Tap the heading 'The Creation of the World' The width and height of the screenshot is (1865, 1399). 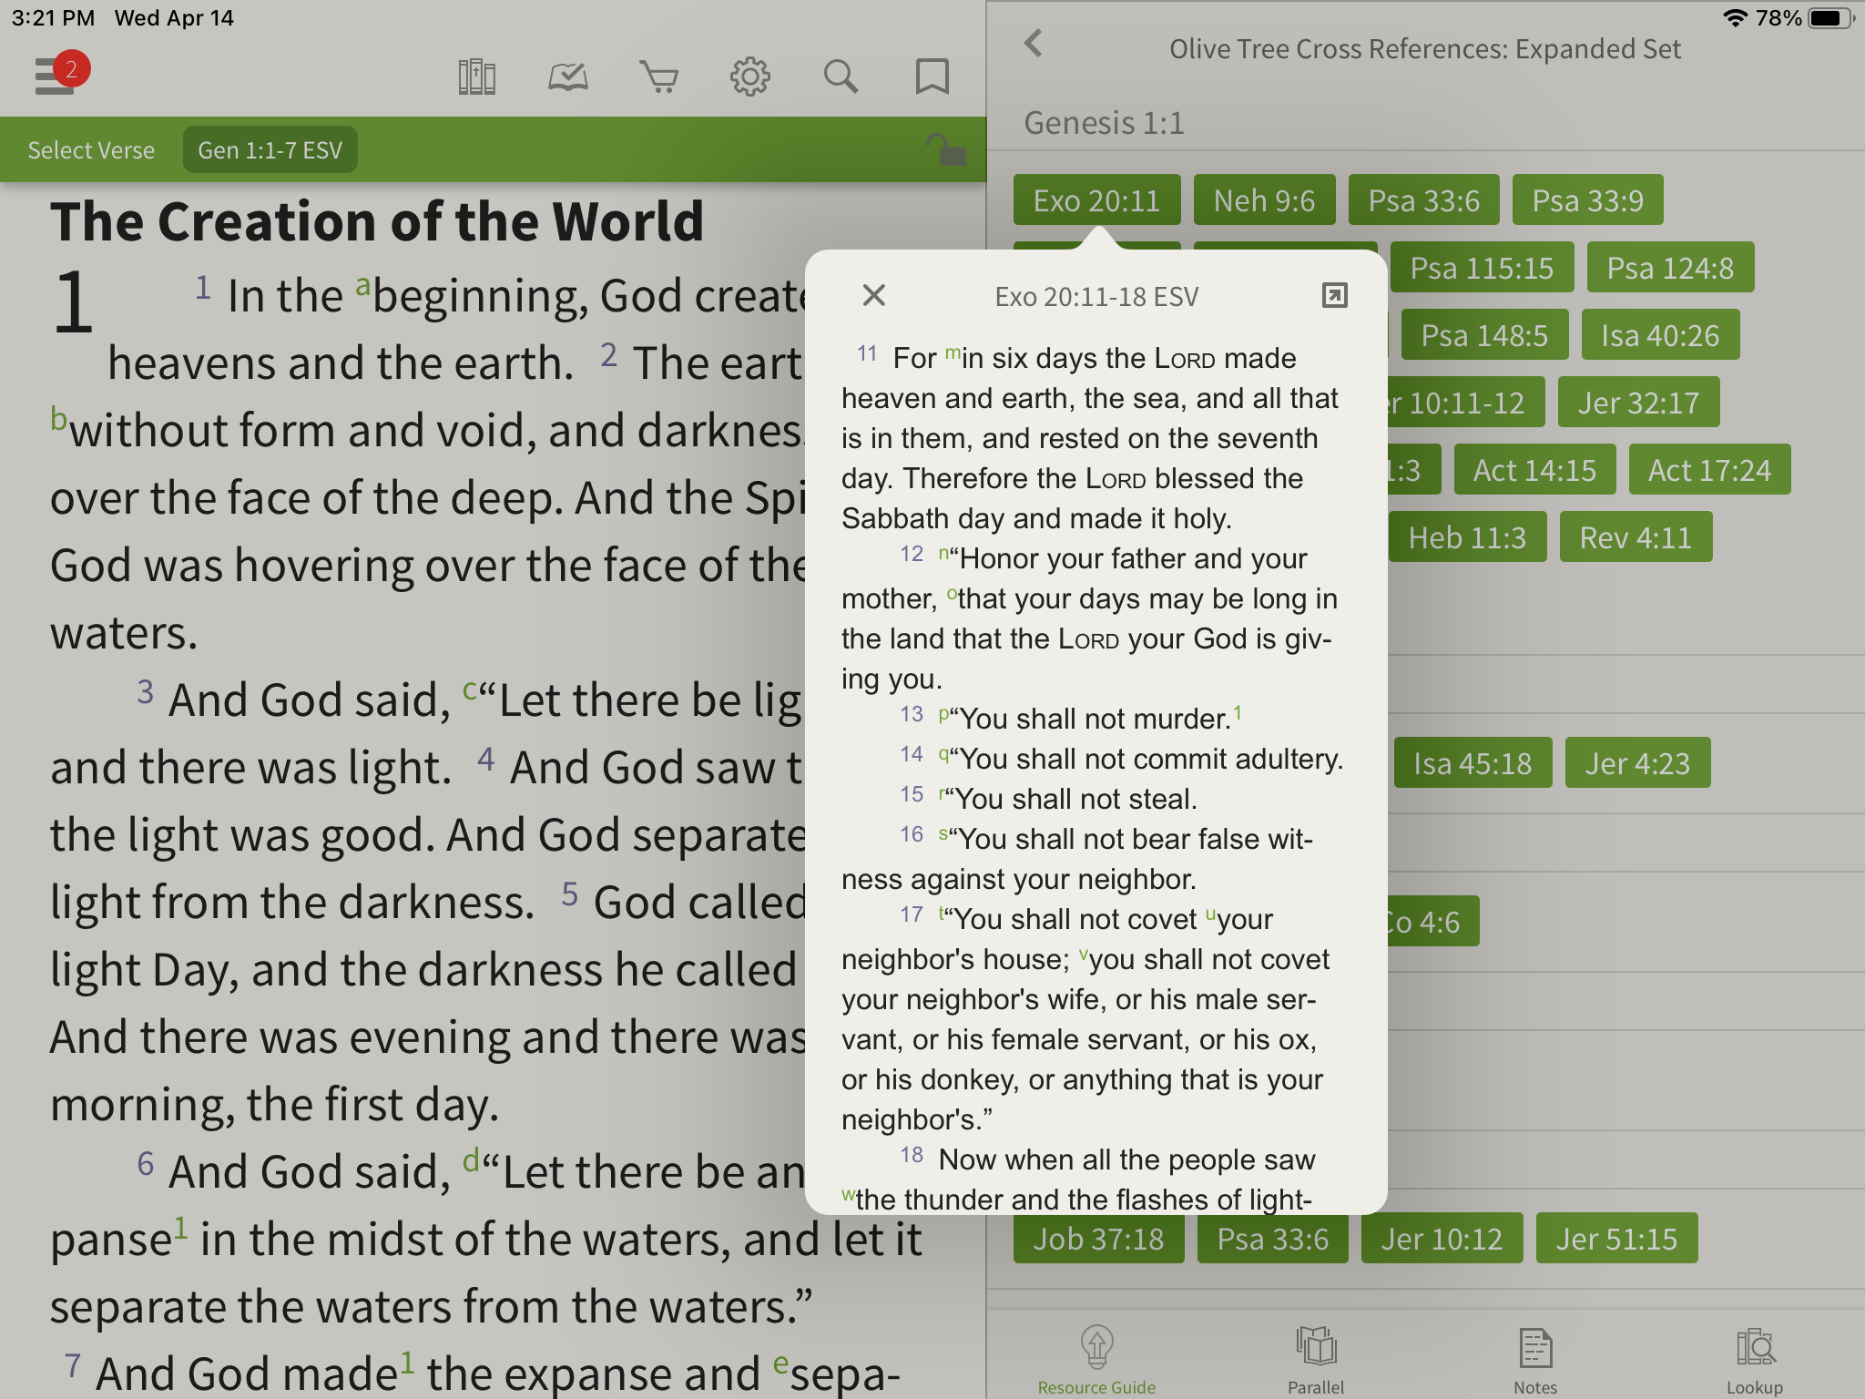coord(377,221)
